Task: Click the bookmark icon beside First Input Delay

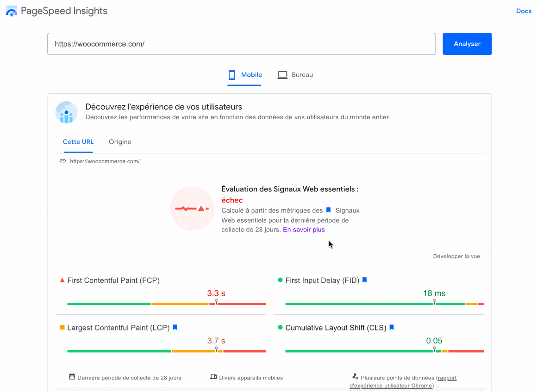Action: click(x=364, y=280)
